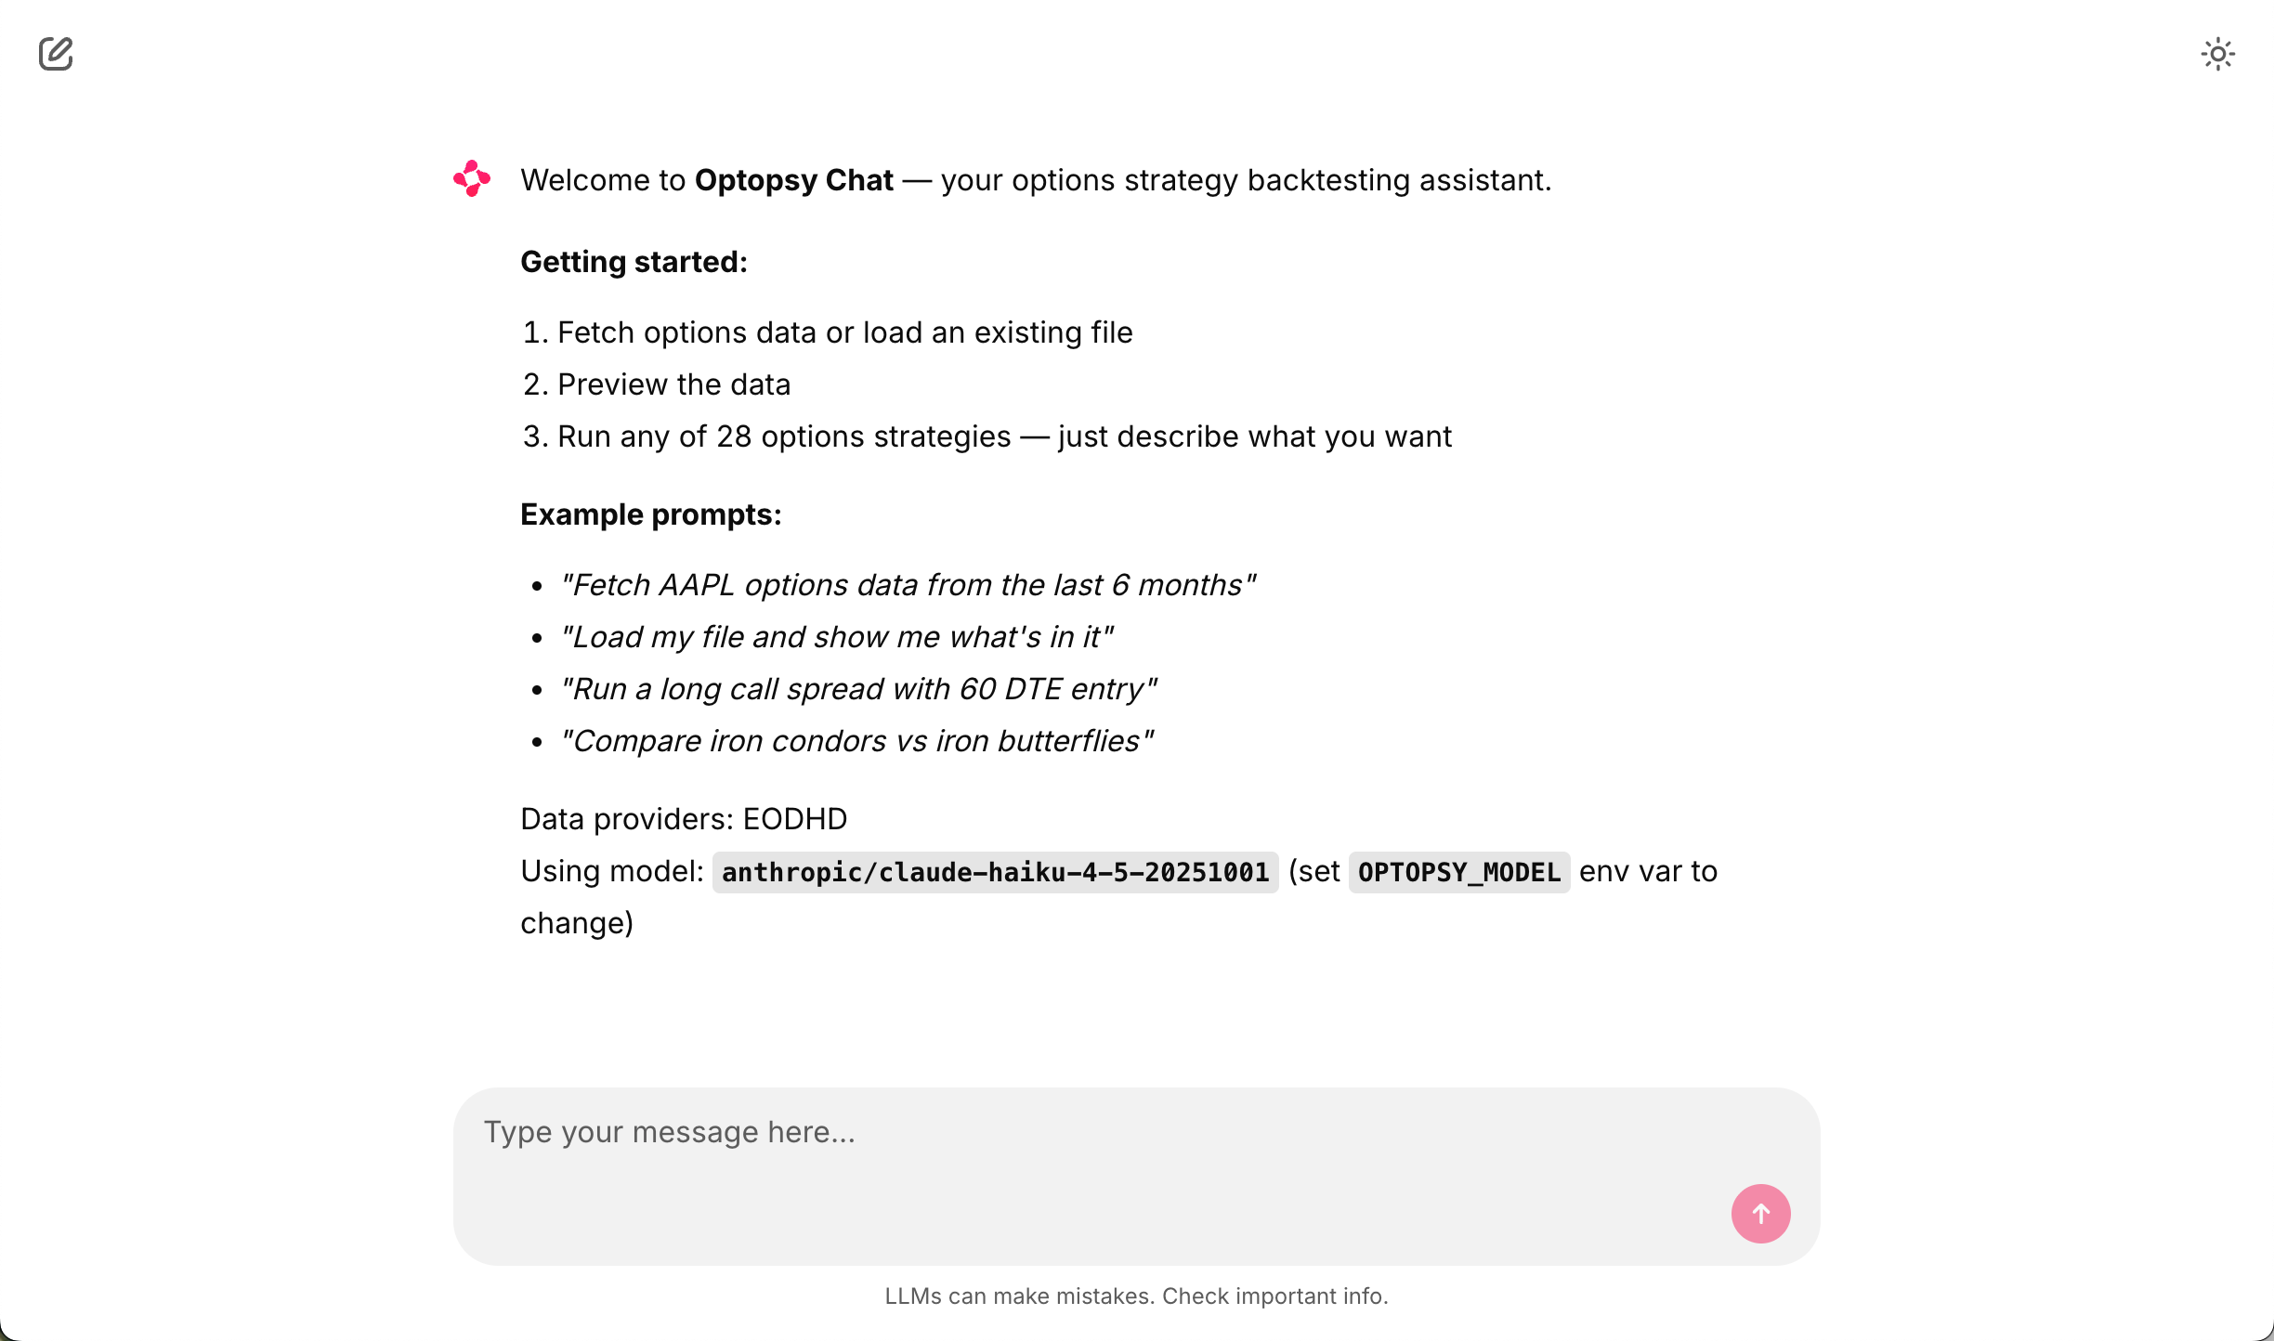Click the 'LLMs can make mistakes' disclaimer
Image resolution: width=2274 pixels, height=1341 pixels.
pos(1136,1296)
